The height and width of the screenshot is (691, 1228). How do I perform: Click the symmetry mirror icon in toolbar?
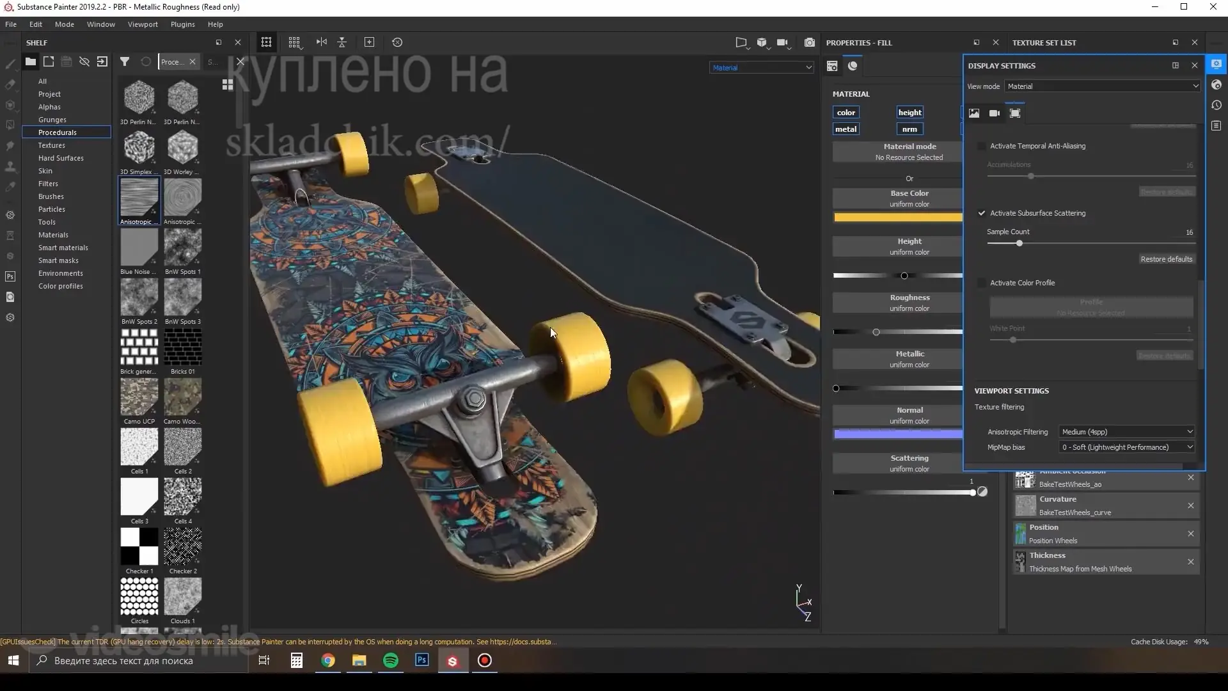tap(321, 42)
